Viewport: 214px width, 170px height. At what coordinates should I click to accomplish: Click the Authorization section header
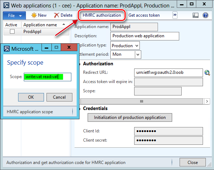98,64
